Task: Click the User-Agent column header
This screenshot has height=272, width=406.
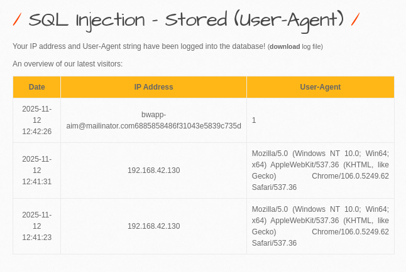Action: click(x=320, y=87)
